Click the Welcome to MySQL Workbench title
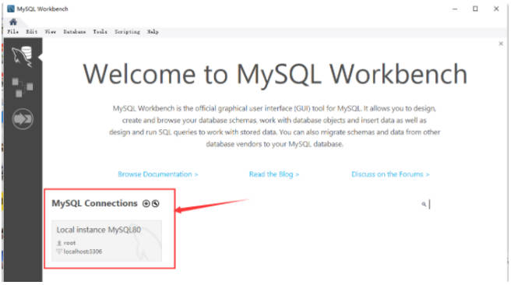Image resolution: width=511 pixels, height=285 pixels. 275,74
